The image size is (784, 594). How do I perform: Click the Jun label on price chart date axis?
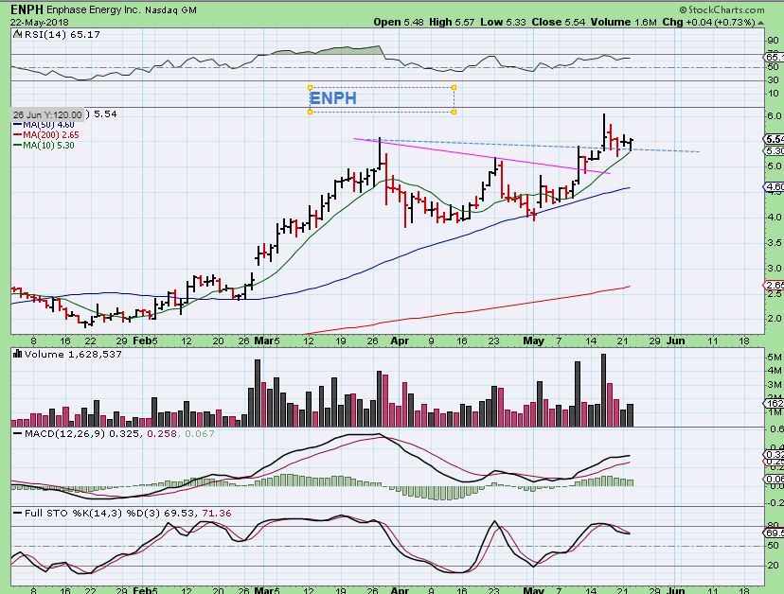tap(675, 341)
